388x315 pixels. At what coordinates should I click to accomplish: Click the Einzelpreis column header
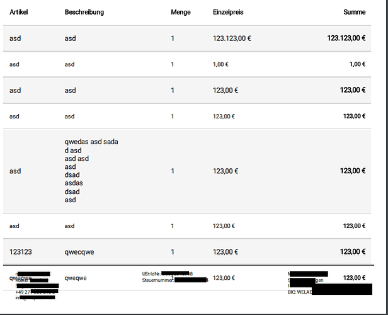[x=228, y=12]
